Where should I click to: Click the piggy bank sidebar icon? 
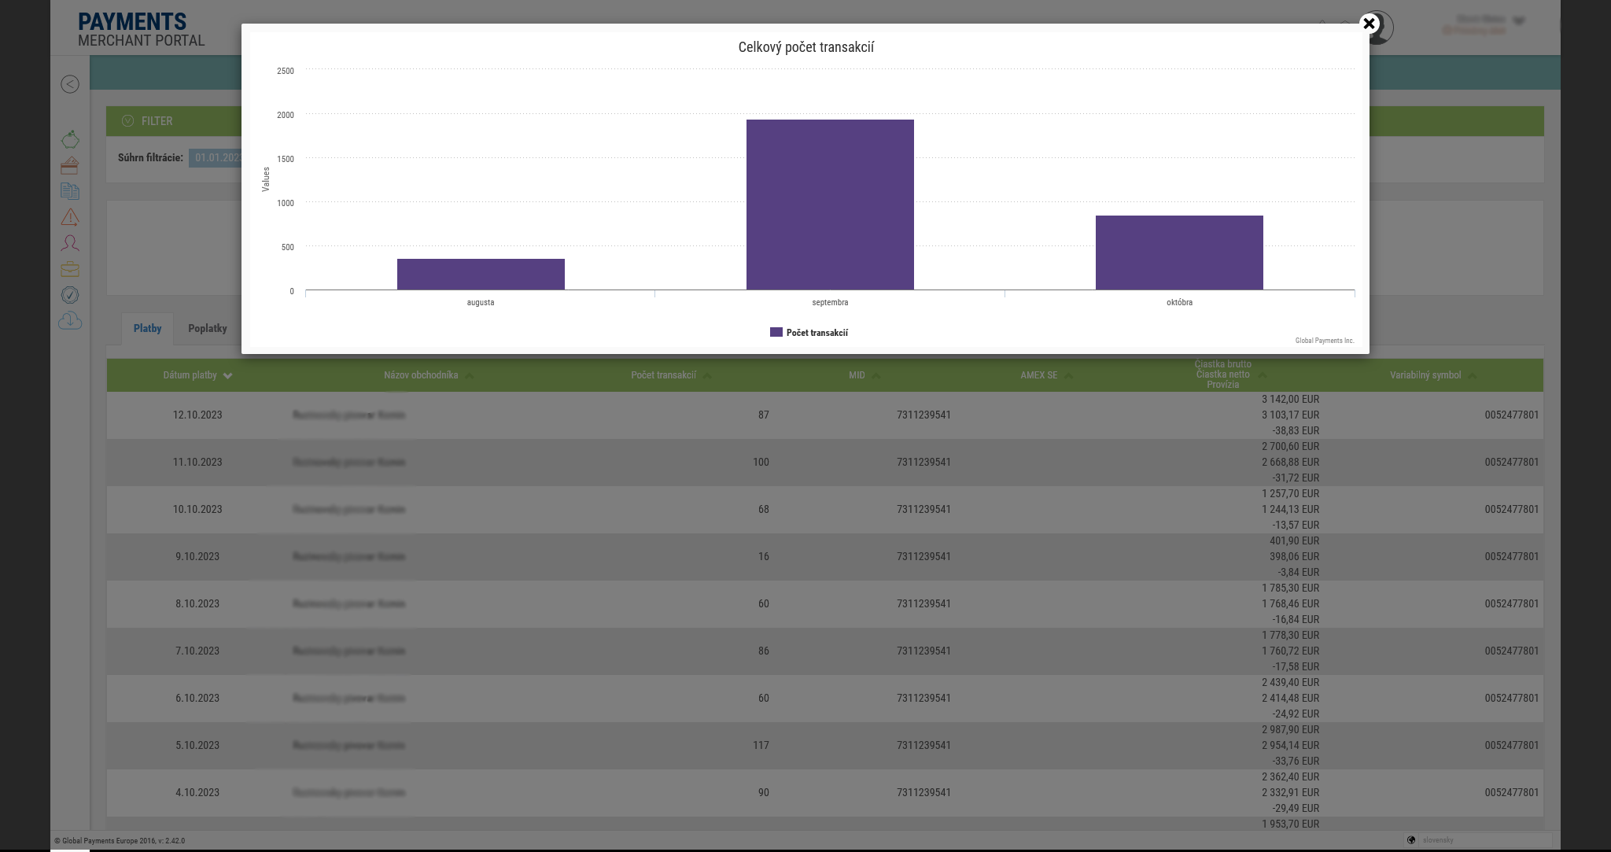[70, 139]
